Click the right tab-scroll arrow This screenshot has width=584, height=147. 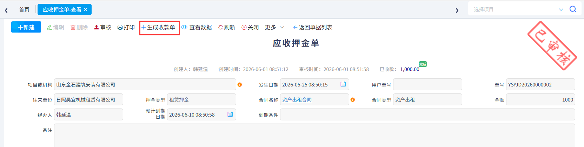[457, 10]
